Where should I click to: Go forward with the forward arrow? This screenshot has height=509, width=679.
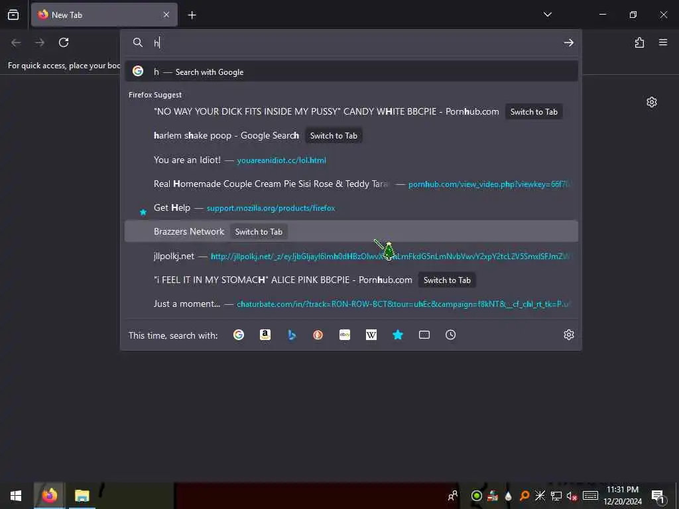click(40, 42)
